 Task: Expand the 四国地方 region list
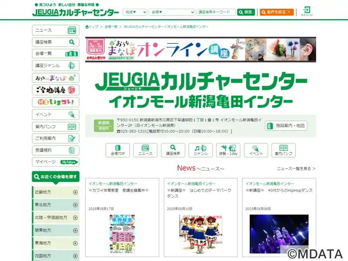pos(56,256)
